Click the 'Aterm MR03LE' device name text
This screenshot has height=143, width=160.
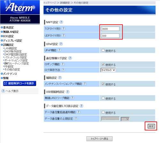coord(20,18)
